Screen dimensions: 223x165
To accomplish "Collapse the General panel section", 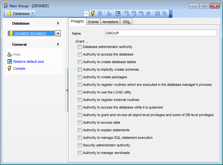I will point(58,44).
